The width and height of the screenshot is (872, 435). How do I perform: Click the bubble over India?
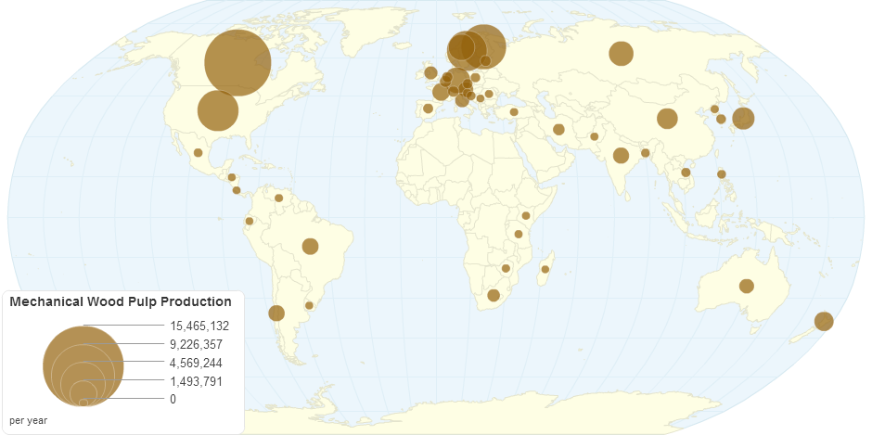[621, 155]
